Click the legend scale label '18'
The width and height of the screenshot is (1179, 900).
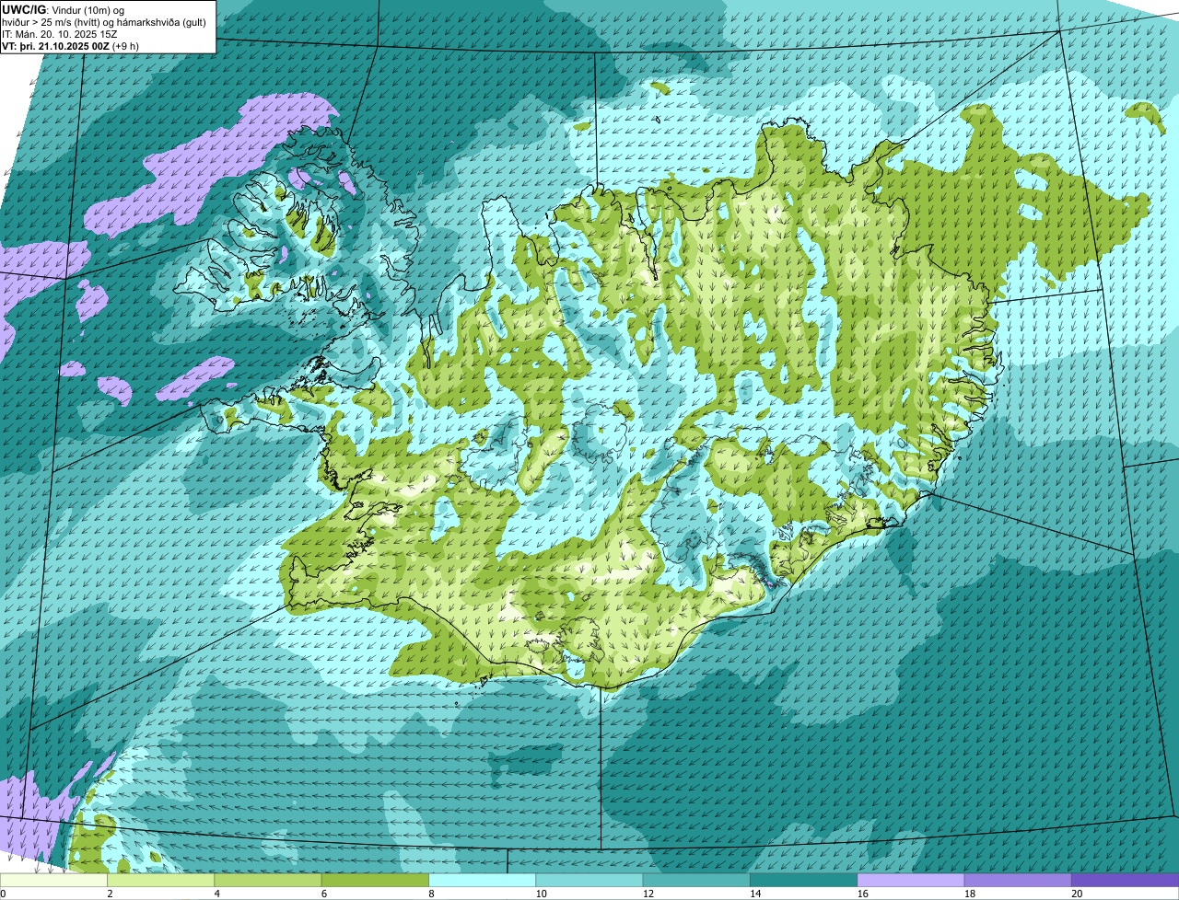click(x=969, y=894)
